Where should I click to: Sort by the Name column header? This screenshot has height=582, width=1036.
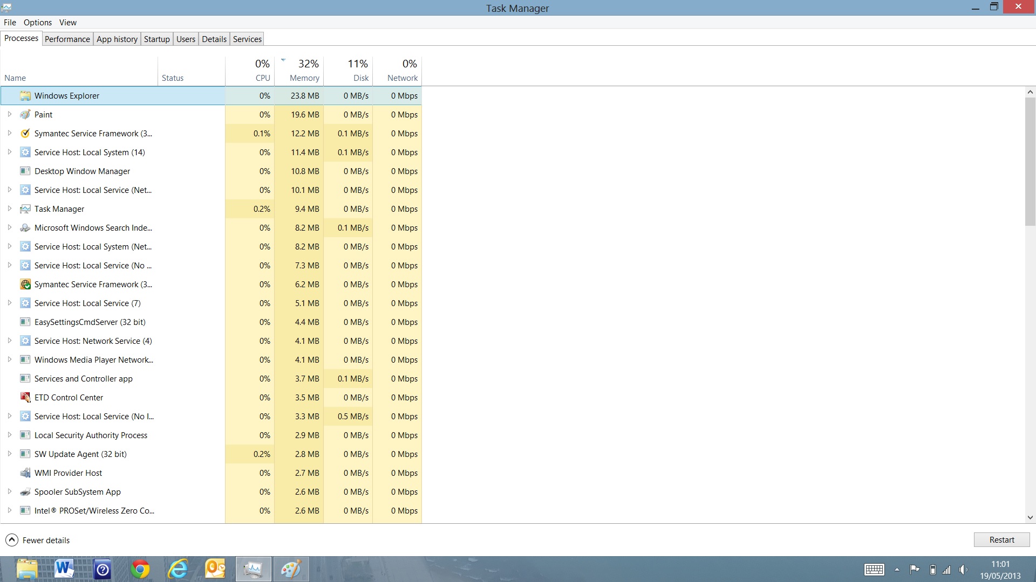tap(79, 71)
